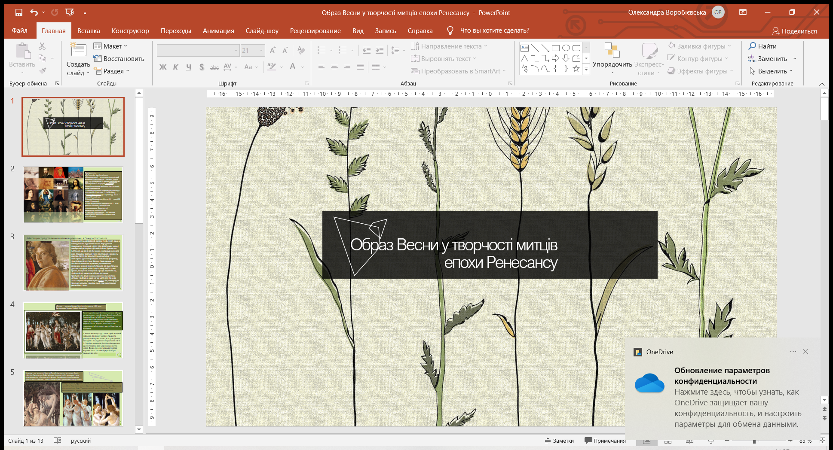Toggle bold Ж formatting
Screen dimensions: 833x450
pyautogui.click(x=162, y=67)
